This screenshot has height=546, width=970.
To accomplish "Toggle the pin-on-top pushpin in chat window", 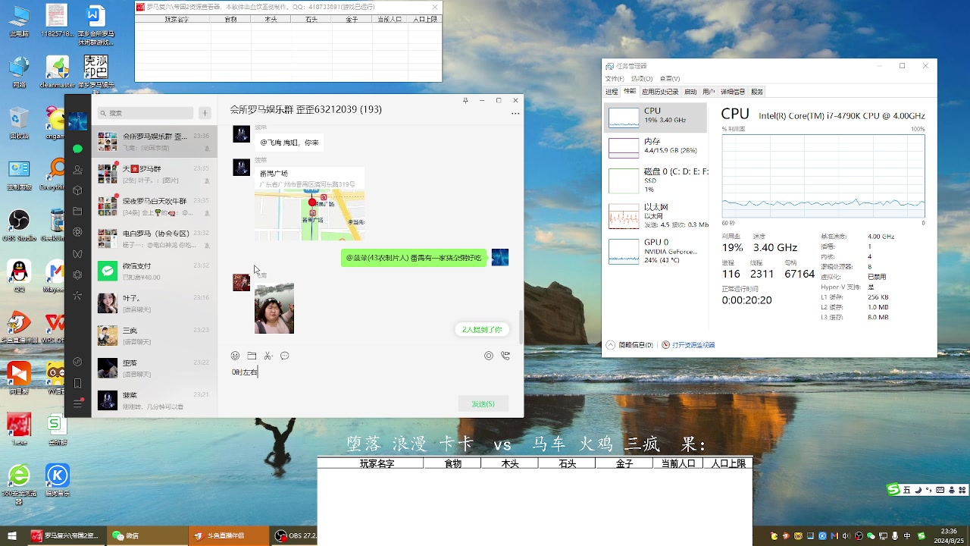I will 465,99.
